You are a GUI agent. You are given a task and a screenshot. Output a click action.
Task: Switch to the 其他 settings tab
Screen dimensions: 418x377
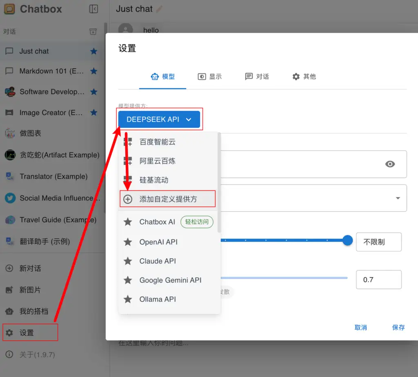(304, 76)
